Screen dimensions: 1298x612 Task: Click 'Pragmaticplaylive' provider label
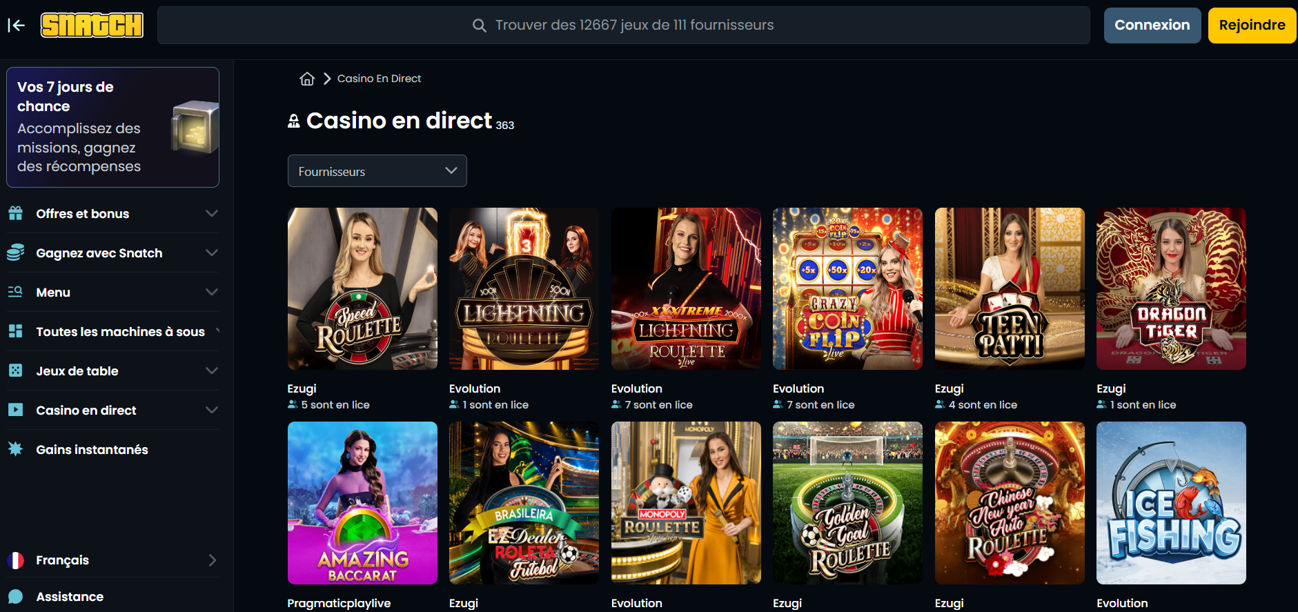(x=339, y=603)
